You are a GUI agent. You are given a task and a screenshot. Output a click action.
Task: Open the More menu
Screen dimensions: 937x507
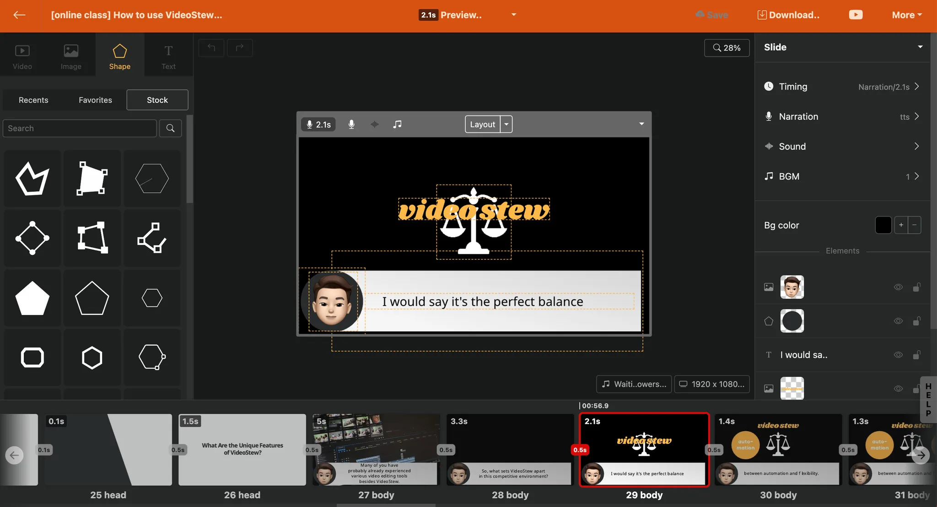907,15
